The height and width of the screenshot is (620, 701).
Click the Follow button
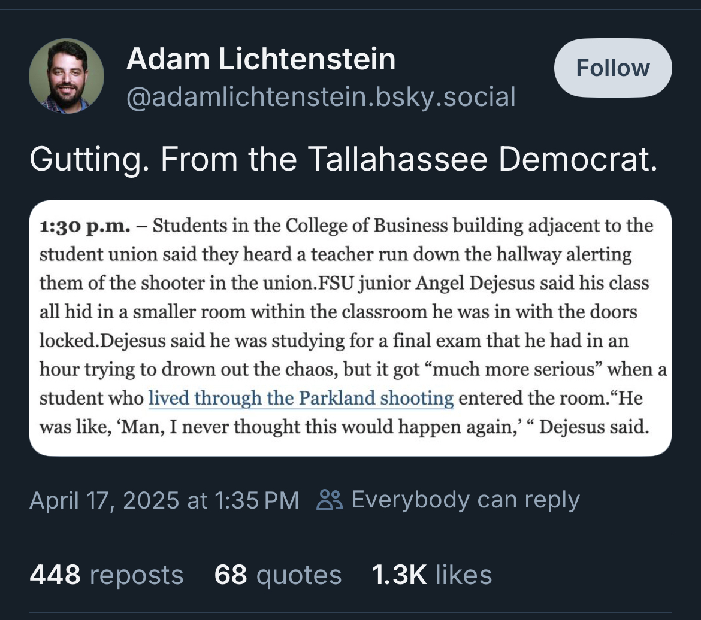pyautogui.click(x=612, y=68)
